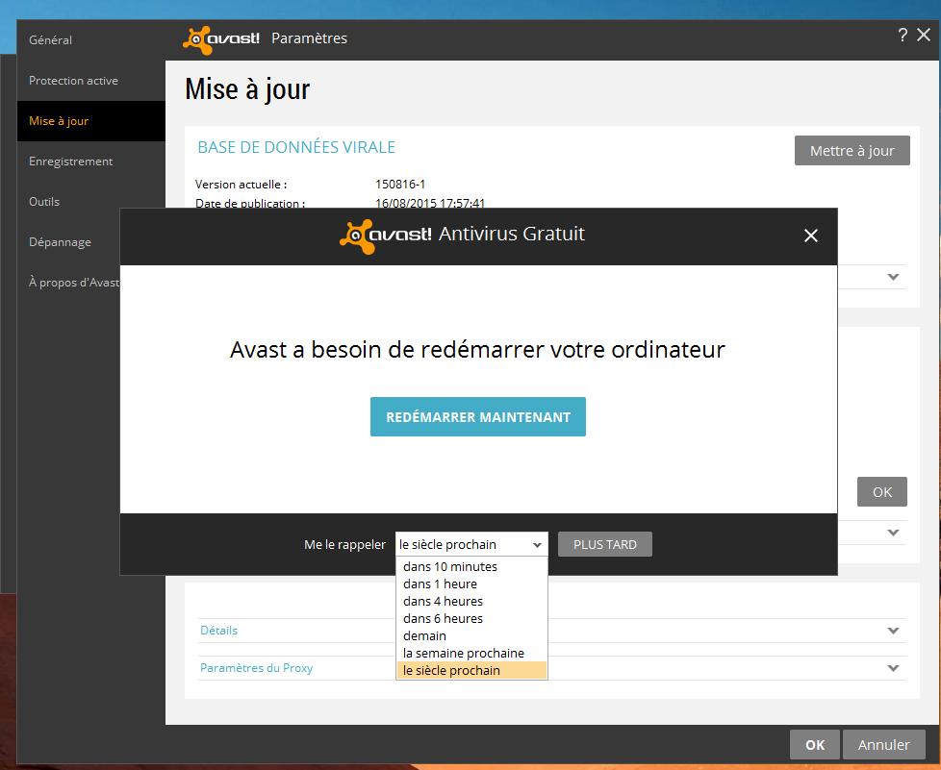Click the version number 150816-1
Image resolution: width=941 pixels, height=770 pixels.
click(x=400, y=185)
